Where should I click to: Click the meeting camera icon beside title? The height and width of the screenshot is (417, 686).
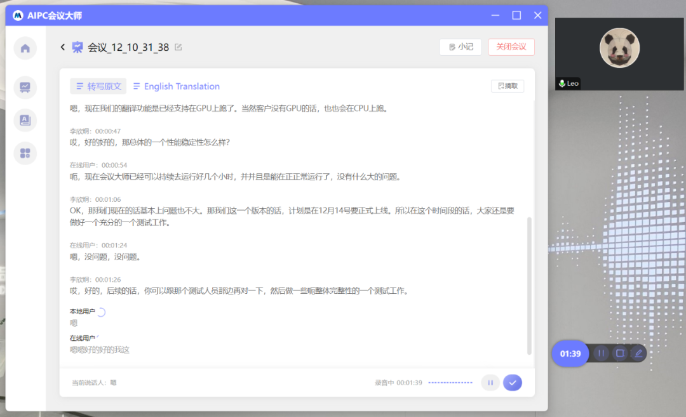pyautogui.click(x=77, y=47)
